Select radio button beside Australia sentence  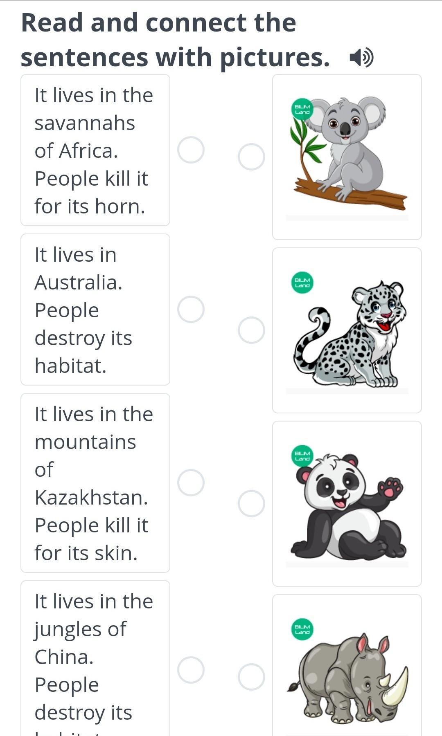tap(191, 310)
